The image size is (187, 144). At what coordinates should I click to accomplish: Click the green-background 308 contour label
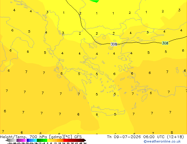pos(165,43)
